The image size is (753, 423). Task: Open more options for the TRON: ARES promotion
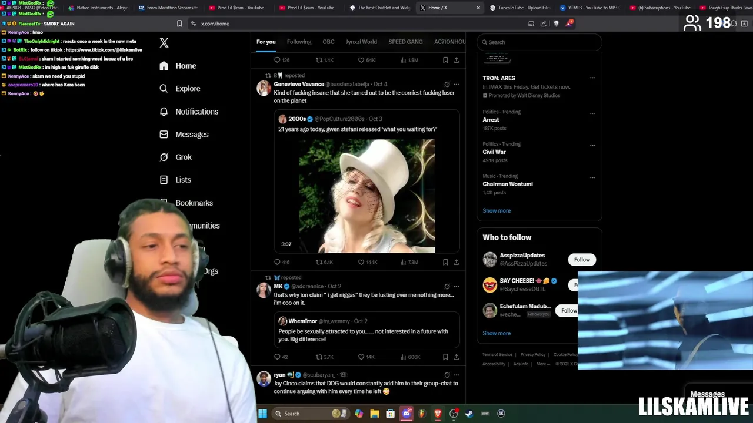592,78
